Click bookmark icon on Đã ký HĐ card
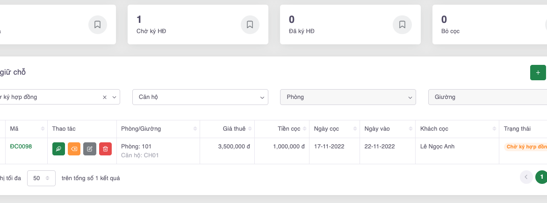 (402, 25)
